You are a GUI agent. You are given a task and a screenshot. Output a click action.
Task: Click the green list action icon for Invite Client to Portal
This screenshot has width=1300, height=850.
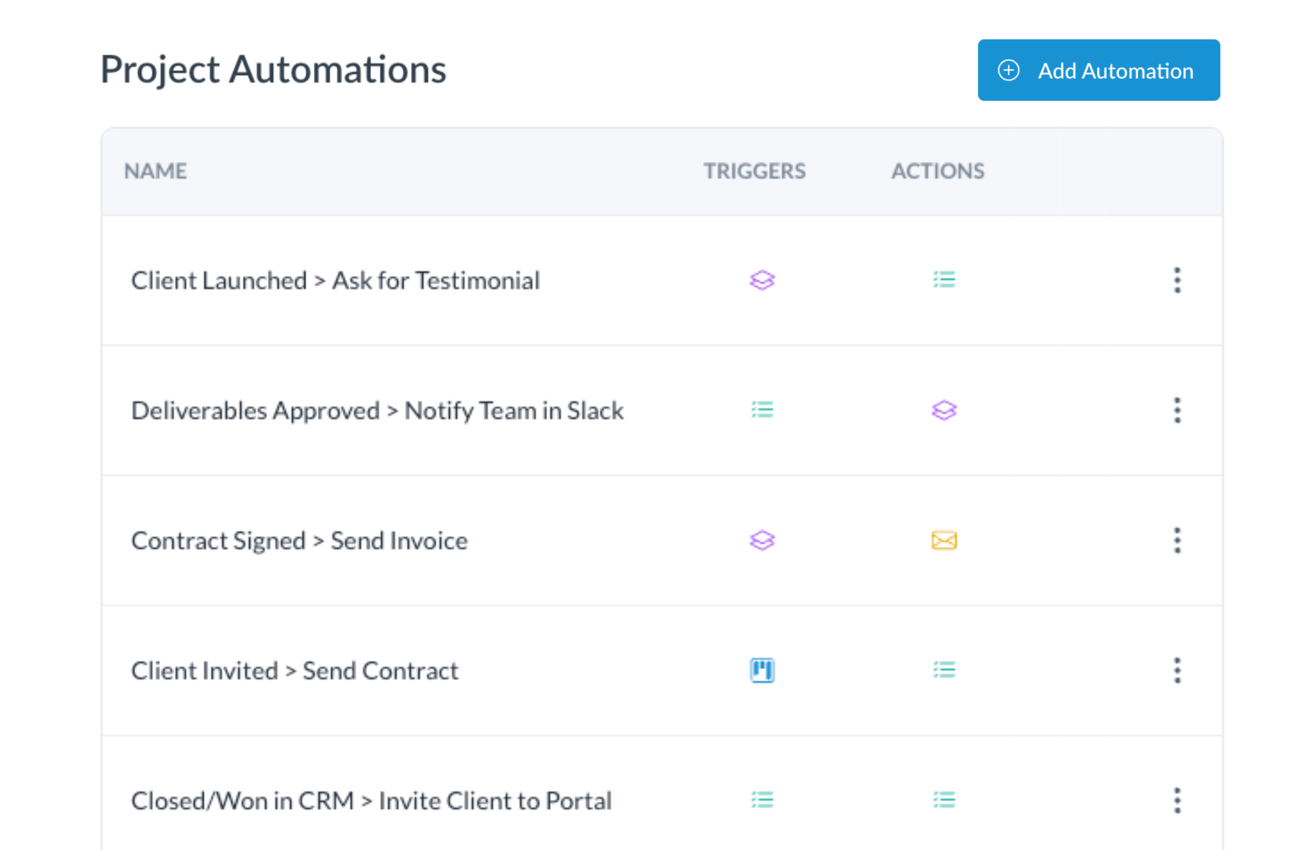click(944, 800)
